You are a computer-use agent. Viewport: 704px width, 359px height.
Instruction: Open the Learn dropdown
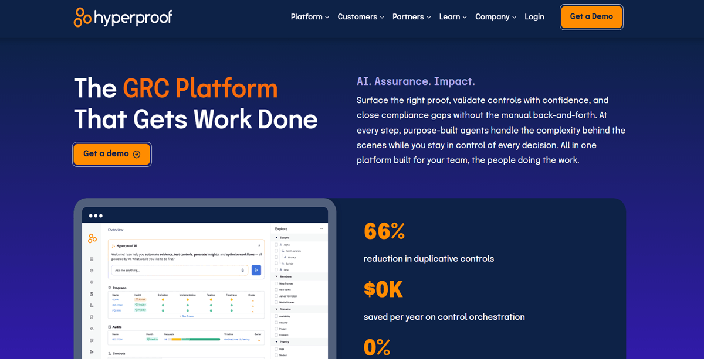pyautogui.click(x=453, y=17)
